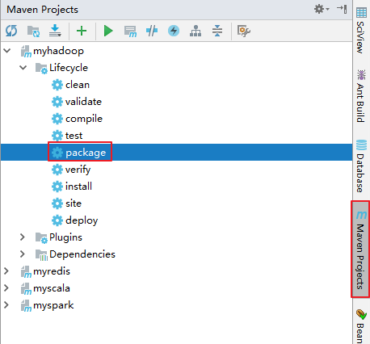Collapse the myhadoop project node

pyautogui.click(x=7, y=51)
